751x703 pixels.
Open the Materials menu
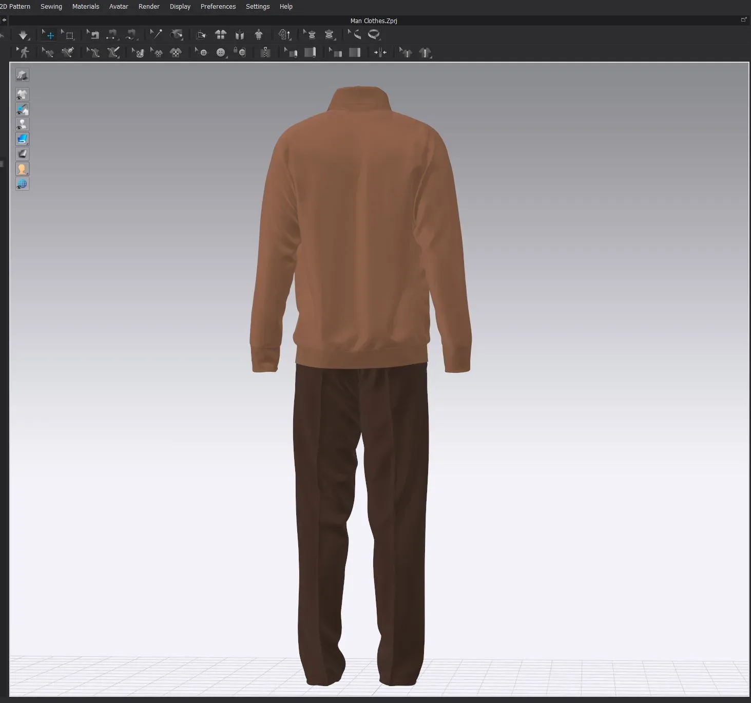tap(85, 7)
